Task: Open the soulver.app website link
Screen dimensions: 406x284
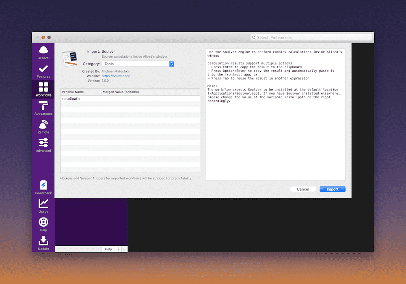Action: point(116,76)
